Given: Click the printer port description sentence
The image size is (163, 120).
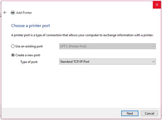Looking at the screenshot, I should (82, 35).
